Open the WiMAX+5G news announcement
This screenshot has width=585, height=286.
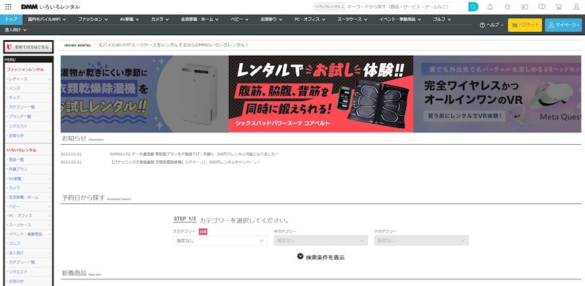point(194,154)
